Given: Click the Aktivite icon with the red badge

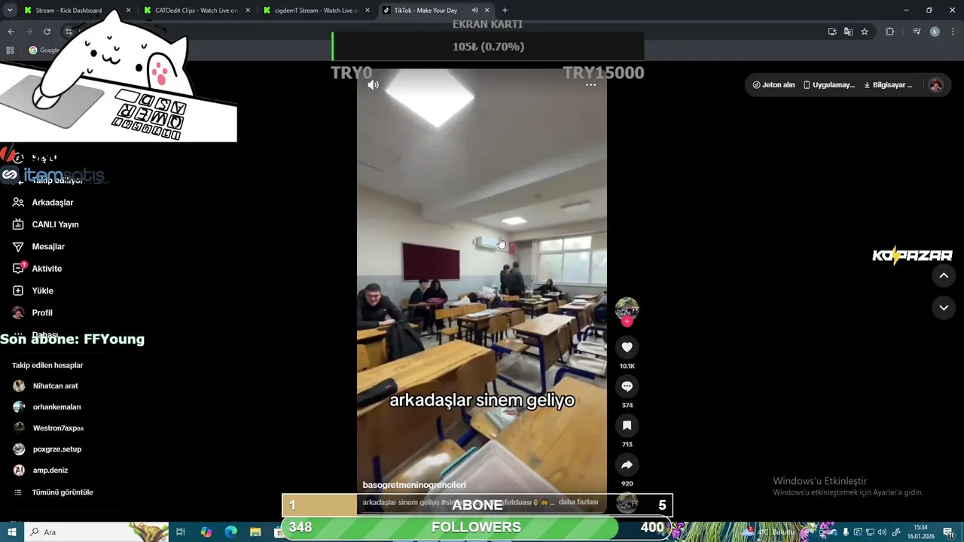Looking at the screenshot, I should (19, 268).
